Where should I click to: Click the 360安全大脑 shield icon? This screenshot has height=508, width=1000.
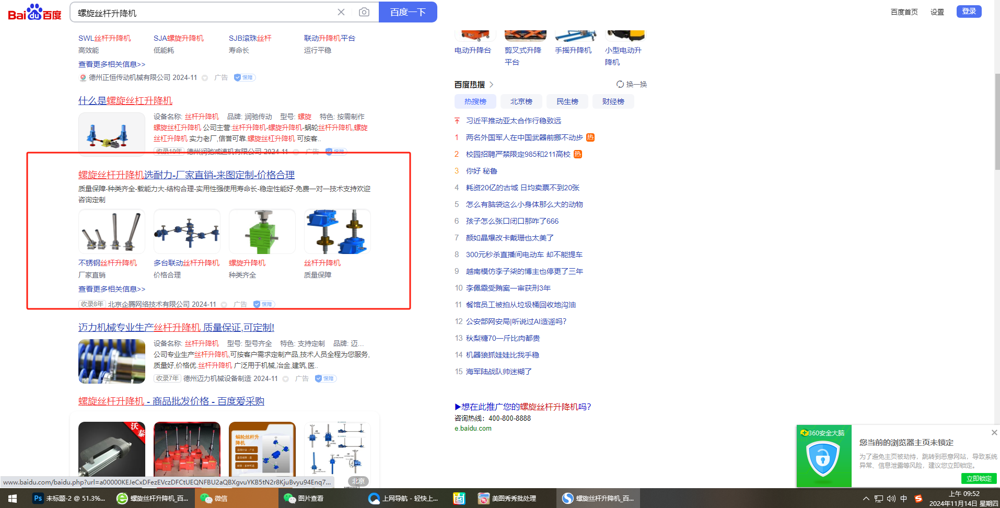coord(823,459)
